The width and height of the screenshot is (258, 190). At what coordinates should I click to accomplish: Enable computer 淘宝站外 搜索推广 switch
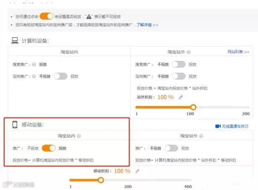[179, 64]
